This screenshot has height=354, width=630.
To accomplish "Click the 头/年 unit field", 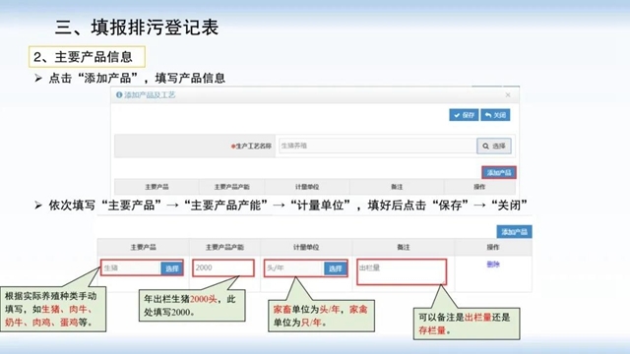I will point(294,268).
